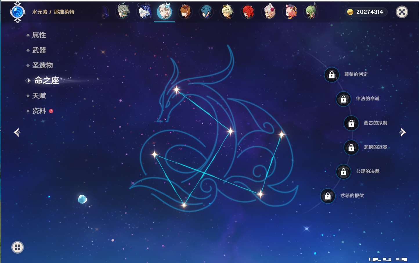This screenshot has width=419, height=263.
Task: Select the locked 悲悯的冠冕 constellation icon
Action: point(351,147)
